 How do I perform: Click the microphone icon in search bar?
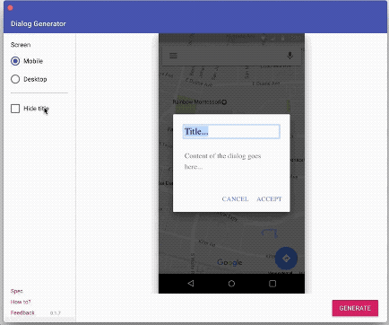click(290, 56)
